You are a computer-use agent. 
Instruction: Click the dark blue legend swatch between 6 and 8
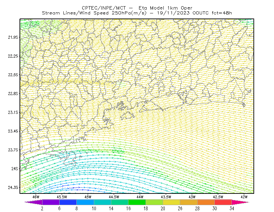[x=68, y=202]
